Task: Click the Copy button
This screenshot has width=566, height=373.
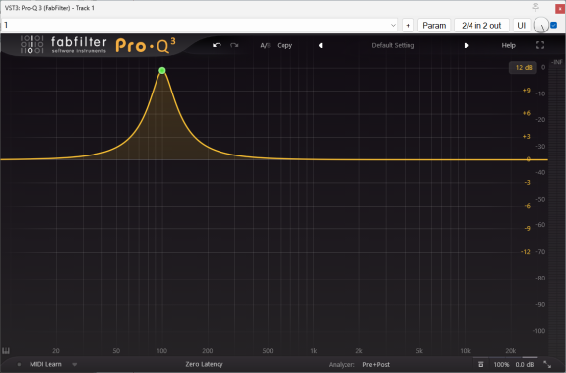Action: pyautogui.click(x=284, y=46)
